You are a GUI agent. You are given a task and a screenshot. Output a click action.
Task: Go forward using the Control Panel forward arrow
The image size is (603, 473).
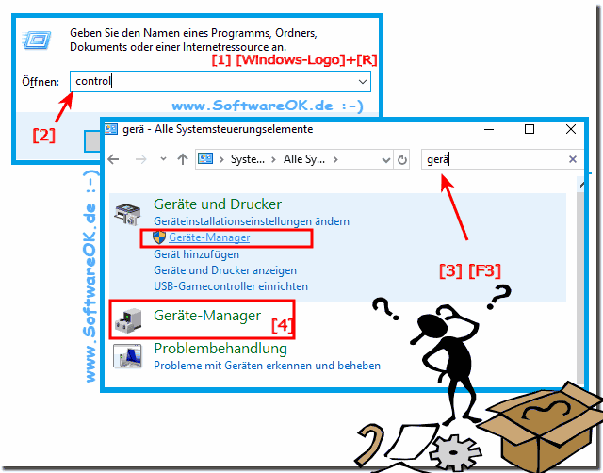pos(141,159)
